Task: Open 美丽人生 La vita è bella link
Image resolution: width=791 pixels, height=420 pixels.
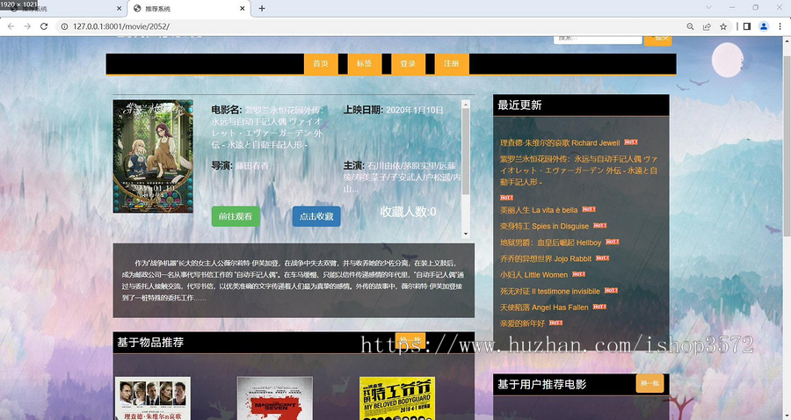Action: pyautogui.click(x=539, y=210)
